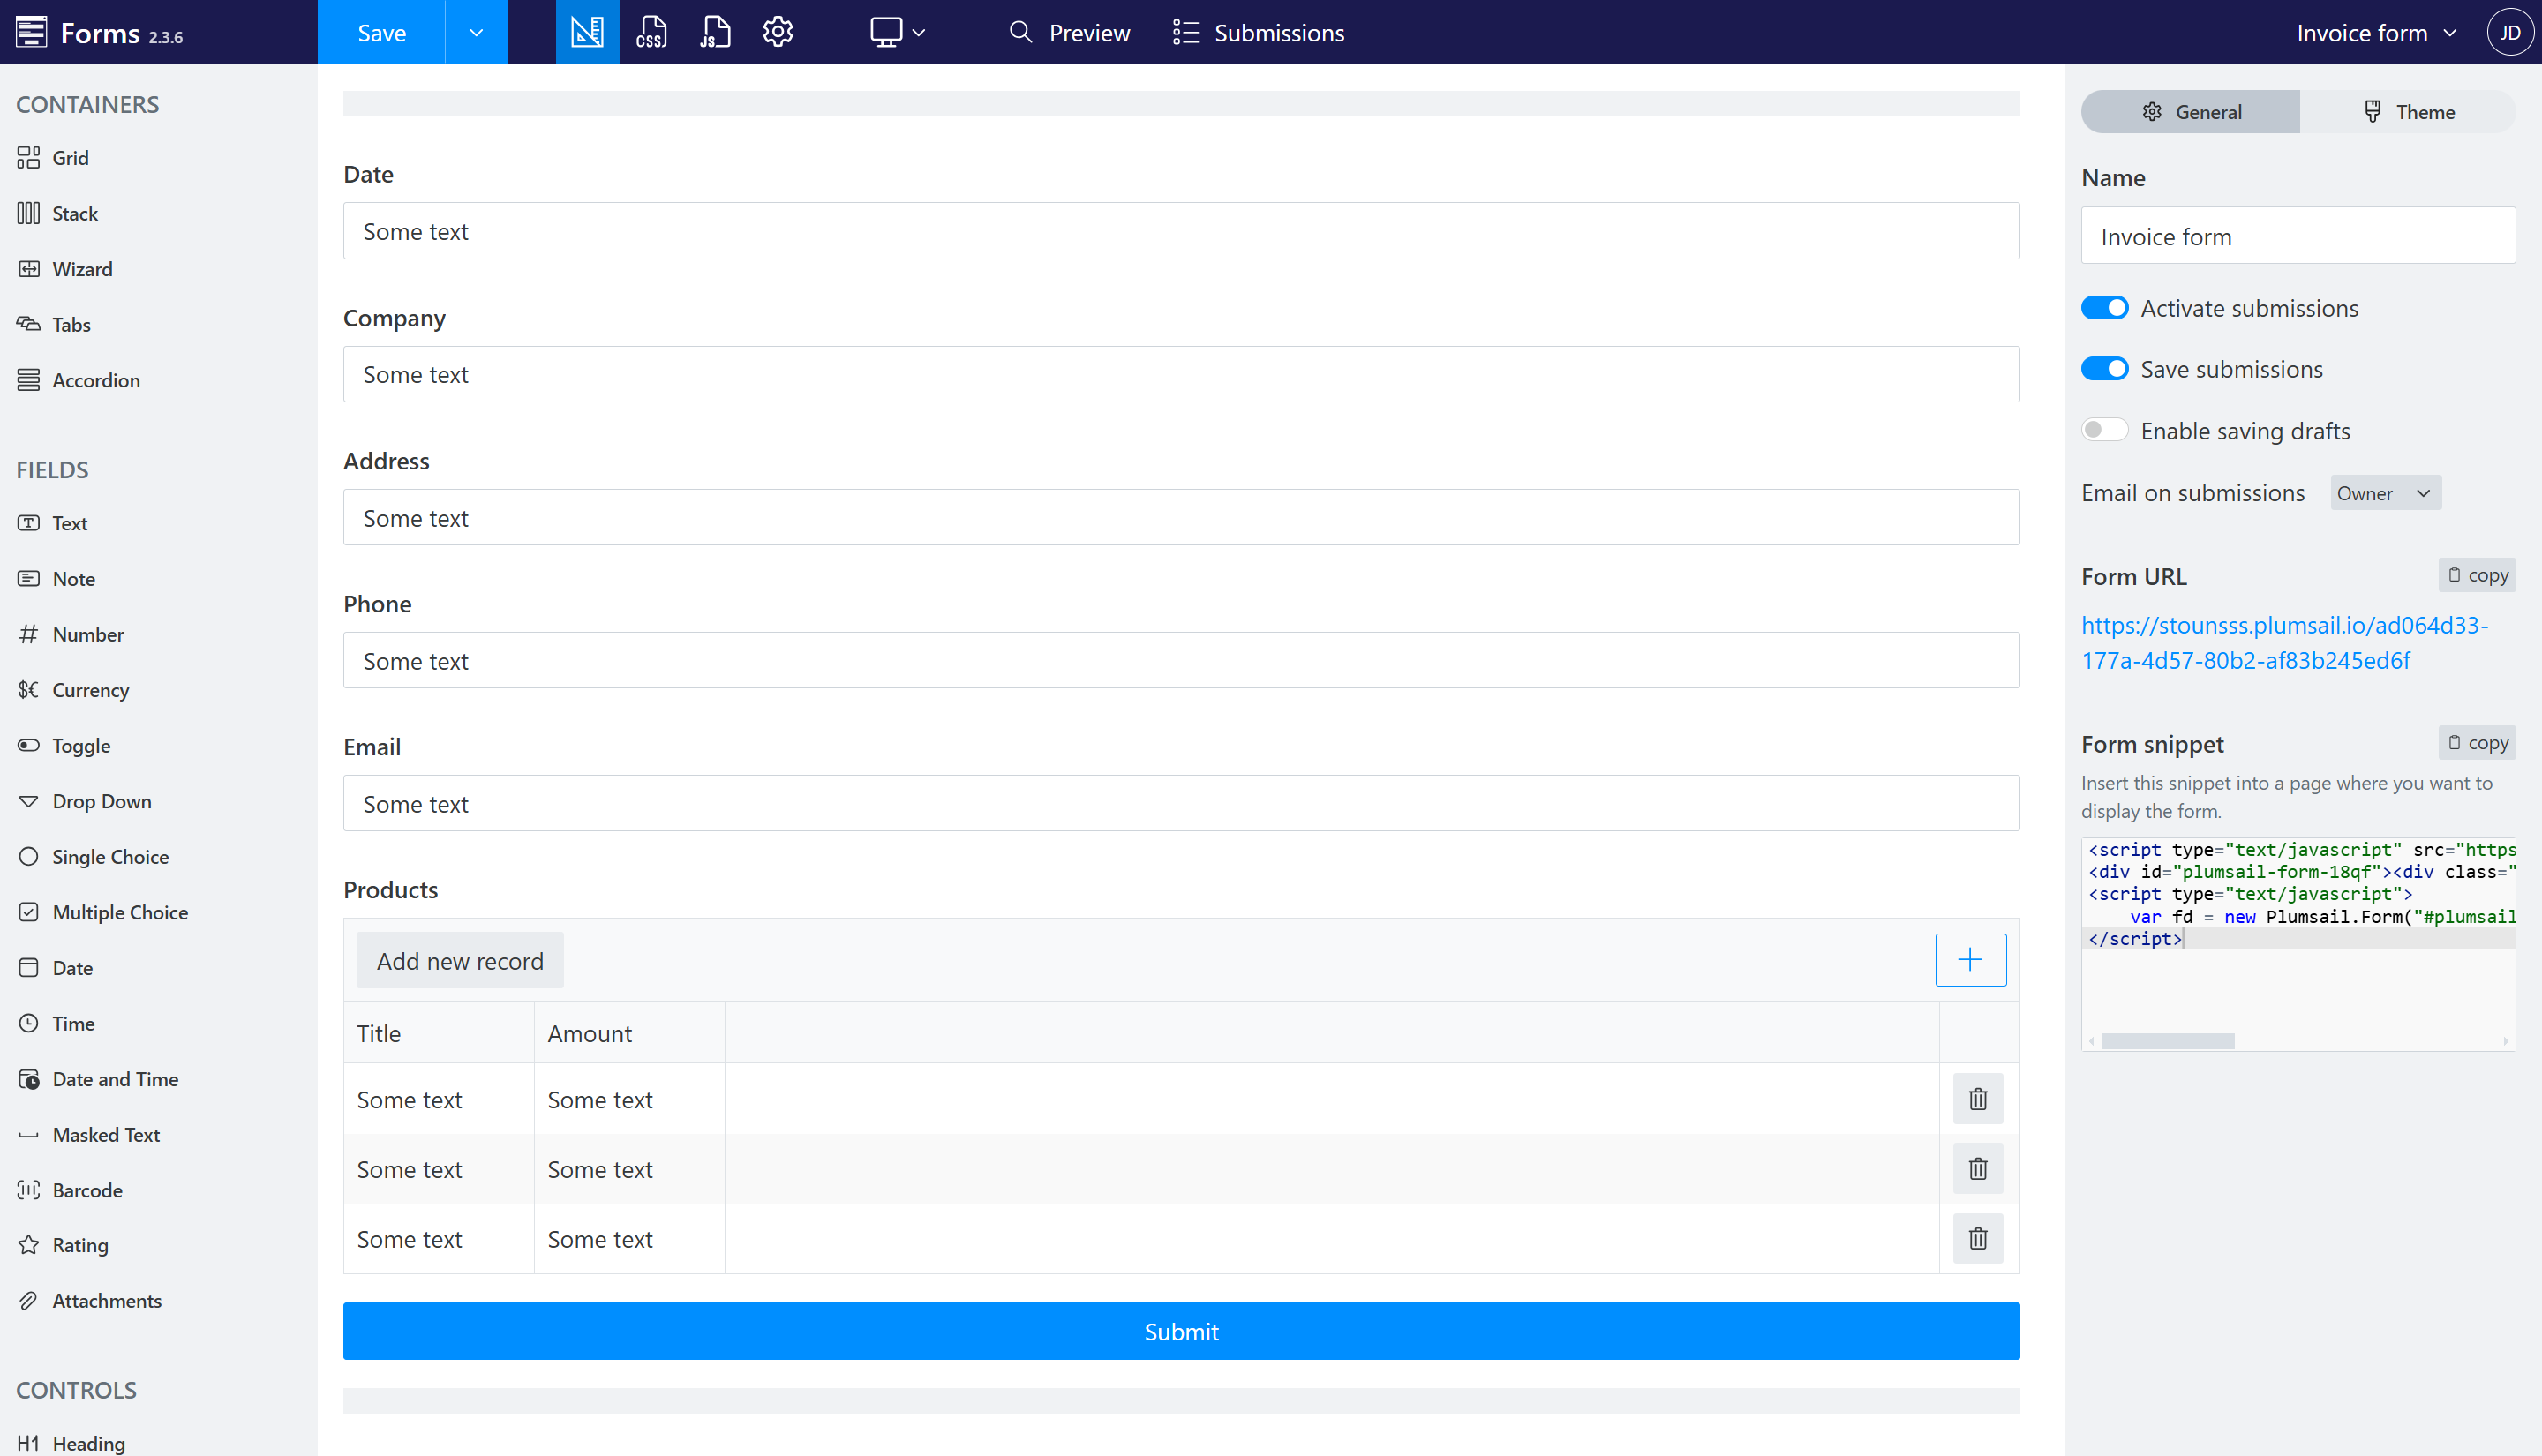Click the Address text field
The image size is (2542, 1456).
coord(1181,518)
